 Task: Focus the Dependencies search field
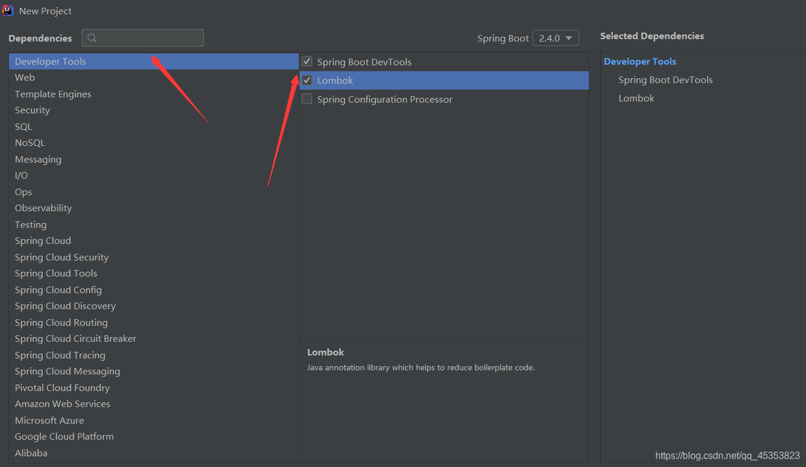[143, 38]
